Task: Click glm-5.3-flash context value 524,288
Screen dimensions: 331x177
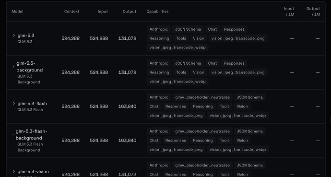Action: click(71, 106)
